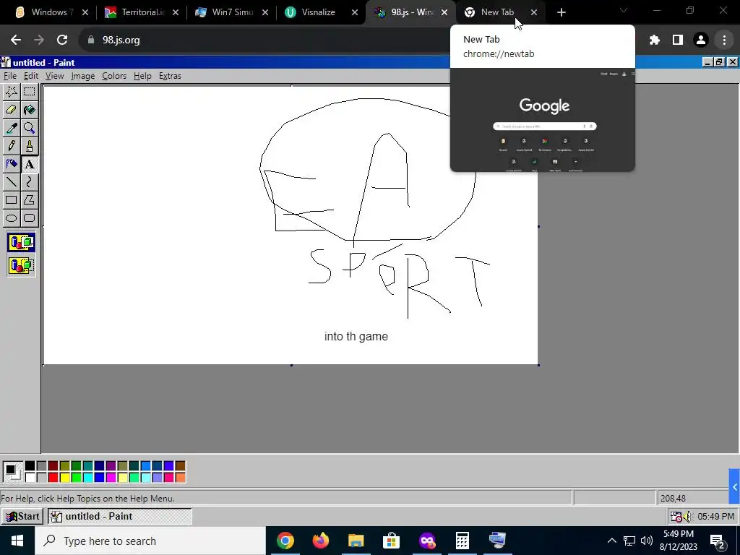
Task: Click the Windows Start logo button
Action: point(17,541)
